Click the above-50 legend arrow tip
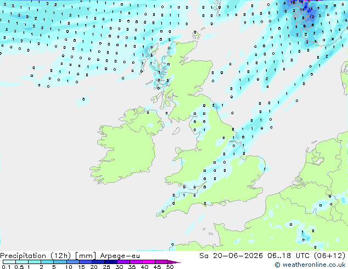This screenshot has height=269, width=348. click(174, 262)
